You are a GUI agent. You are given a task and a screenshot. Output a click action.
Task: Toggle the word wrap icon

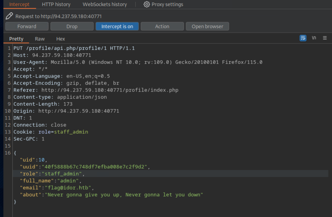coord(303,38)
